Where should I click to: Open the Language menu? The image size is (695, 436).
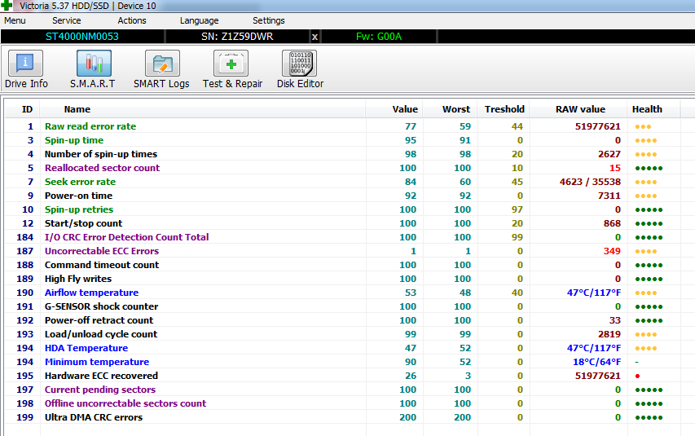[199, 20]
